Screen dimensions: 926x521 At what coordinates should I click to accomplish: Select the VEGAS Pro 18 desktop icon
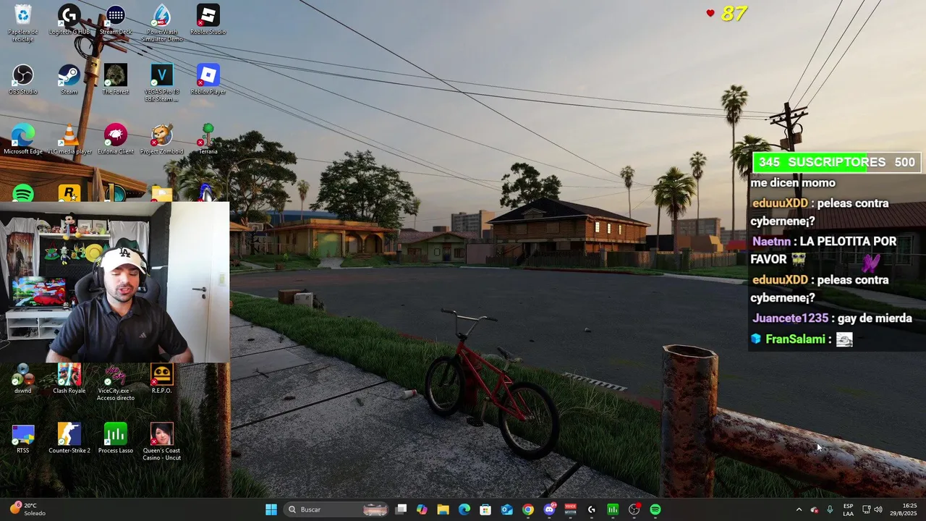pyautogui.click(x=162, y=82)
